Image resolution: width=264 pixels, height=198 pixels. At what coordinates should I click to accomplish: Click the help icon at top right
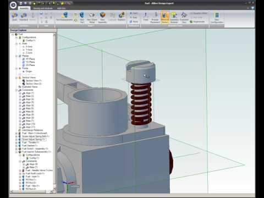(x=252, y=8)
